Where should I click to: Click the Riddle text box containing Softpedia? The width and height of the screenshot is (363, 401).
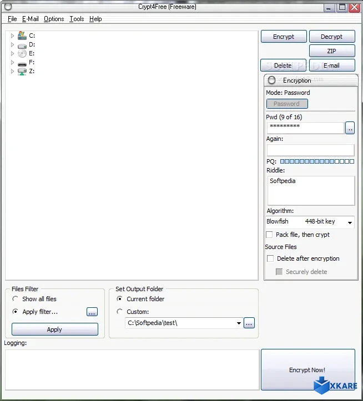click(311, 191)
